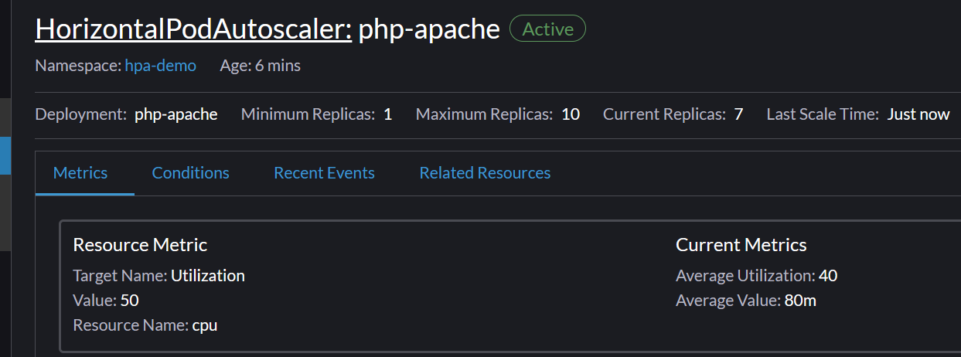Switch to the Metrics tab

80,173
